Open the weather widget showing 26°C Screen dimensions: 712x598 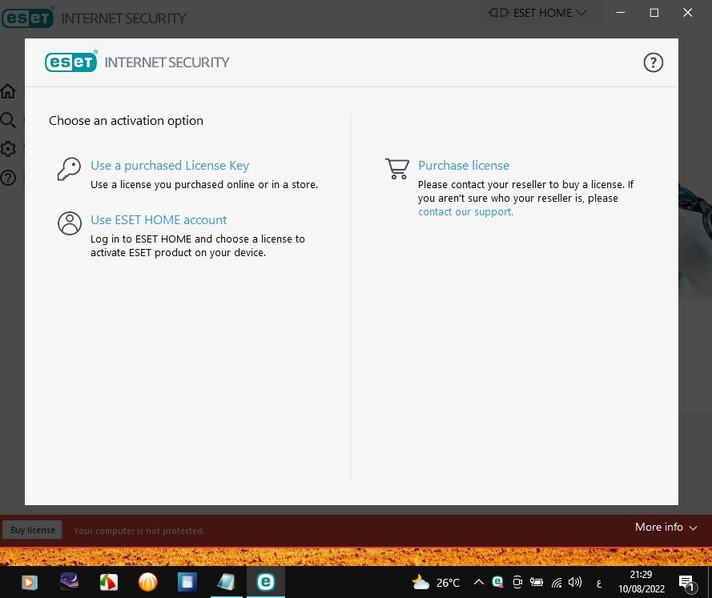[436, 582]
